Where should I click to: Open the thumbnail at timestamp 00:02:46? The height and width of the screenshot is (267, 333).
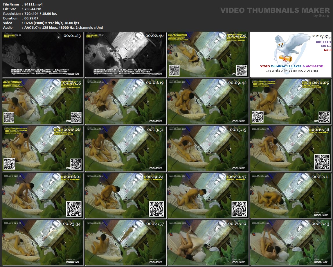coord(125,55)
